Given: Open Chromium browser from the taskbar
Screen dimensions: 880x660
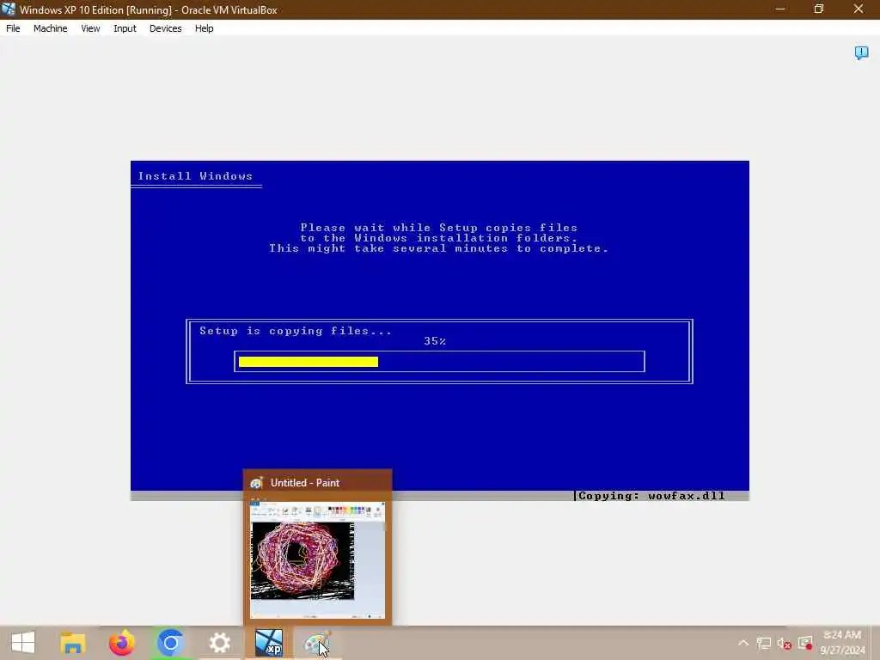Looking at the screenshot, I should [171, 643].
